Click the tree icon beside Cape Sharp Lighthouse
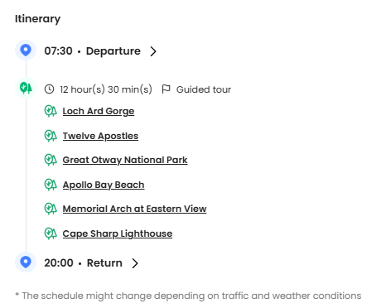This screenshot has height=308, width=386. 51,233
